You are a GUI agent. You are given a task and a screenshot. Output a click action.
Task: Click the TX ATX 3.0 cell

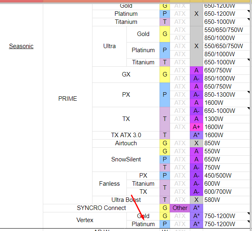pyautogui.click(x=126, y=135)
